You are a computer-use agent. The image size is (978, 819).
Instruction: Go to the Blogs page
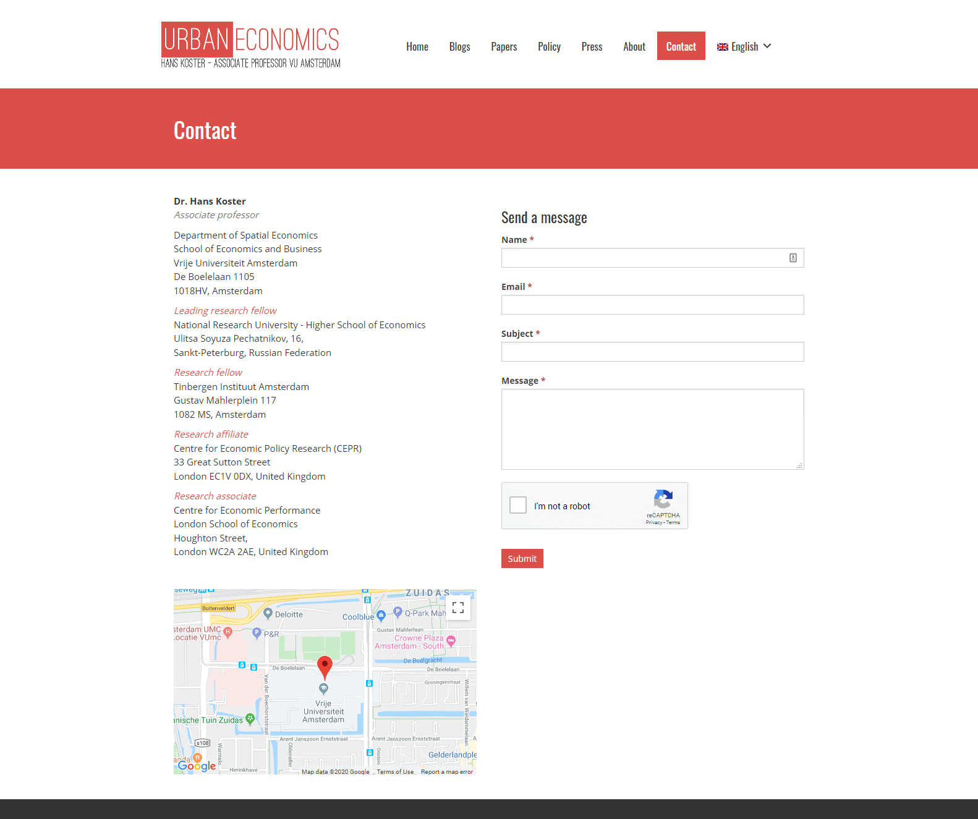click(x=459, y=46)
